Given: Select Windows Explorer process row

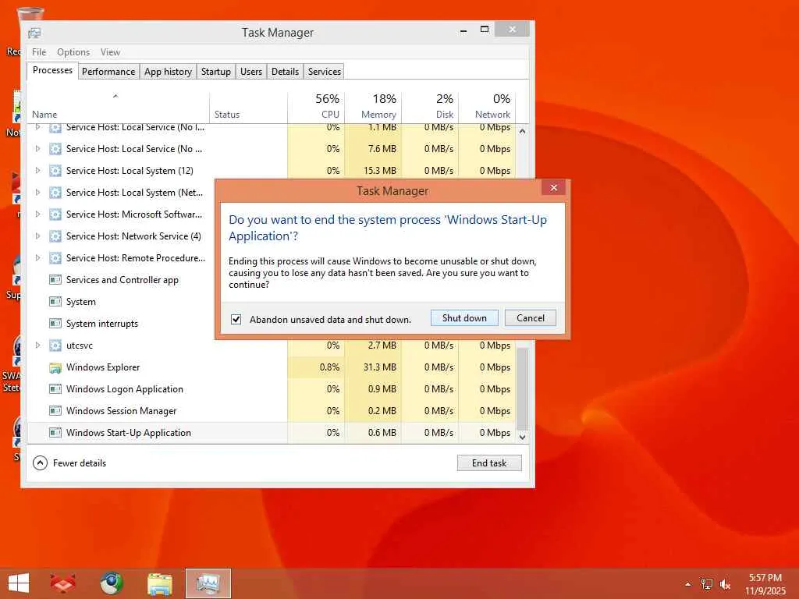Looking at the screenshot, I should (271, 367).
